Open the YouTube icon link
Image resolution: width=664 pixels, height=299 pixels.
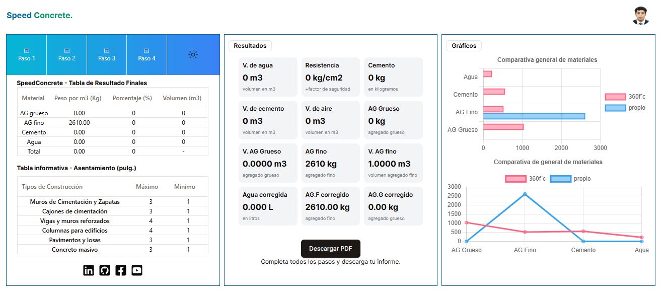tap(137, 270)
